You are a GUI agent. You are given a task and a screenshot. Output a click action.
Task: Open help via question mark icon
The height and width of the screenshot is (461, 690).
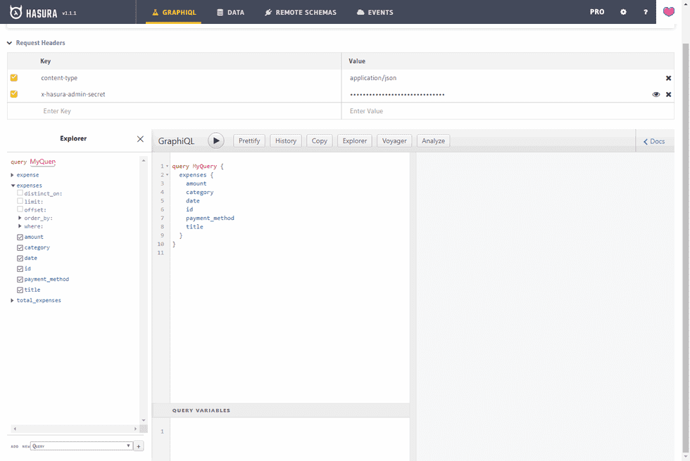click(x=646, y=12)
